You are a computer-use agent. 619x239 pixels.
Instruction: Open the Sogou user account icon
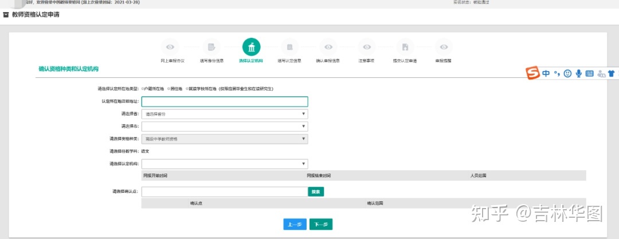pyautogui.click(x=601, y=73)
